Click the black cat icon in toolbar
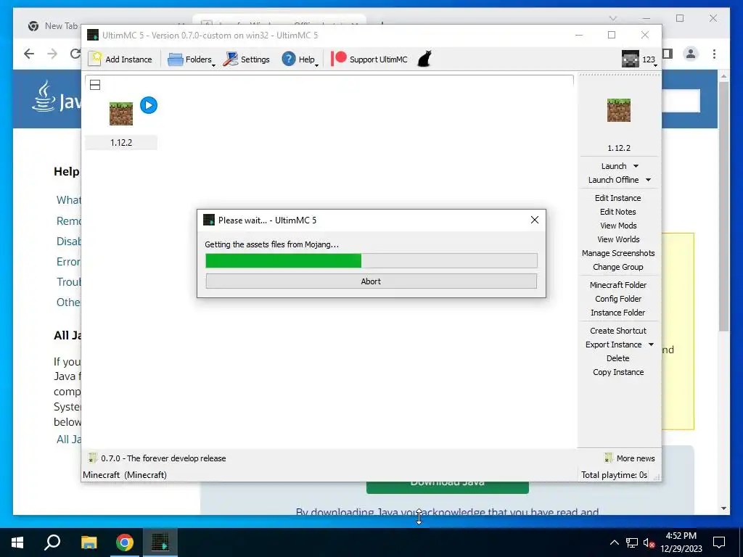743x557 pixels. pyautogui.click(x=424, y=59)
